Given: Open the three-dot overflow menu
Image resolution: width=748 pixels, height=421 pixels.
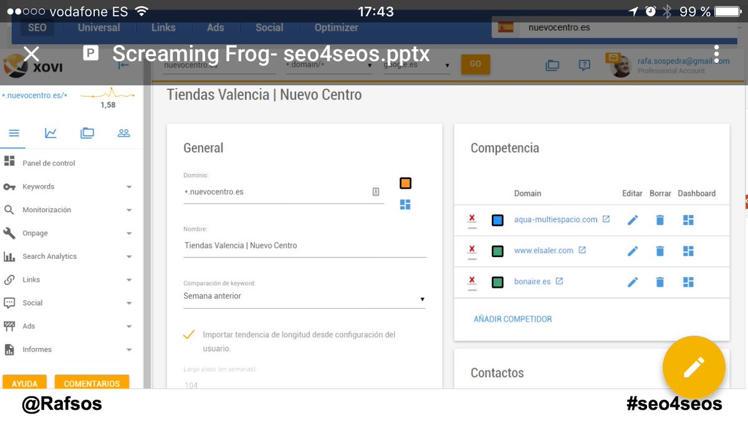Looking at the screenshot, I should tap(717, 54).
